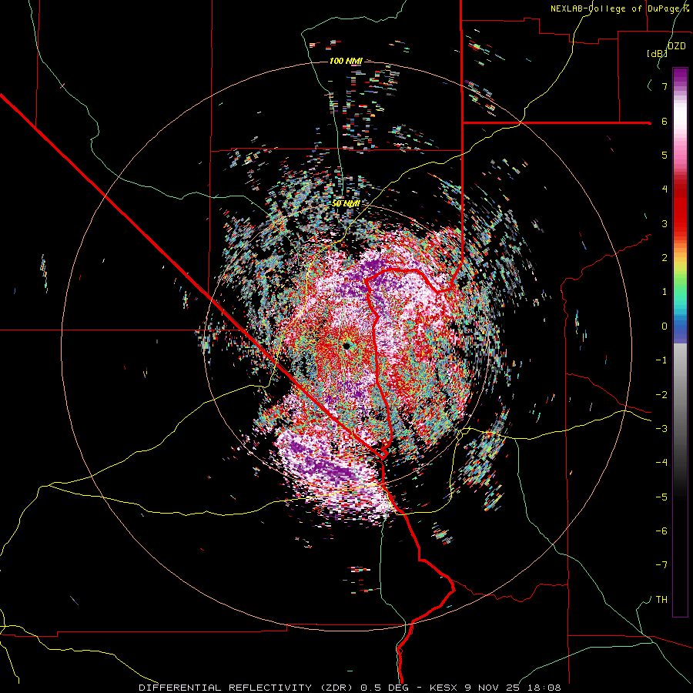Click the -5 value on color scale

coord(661,497)
